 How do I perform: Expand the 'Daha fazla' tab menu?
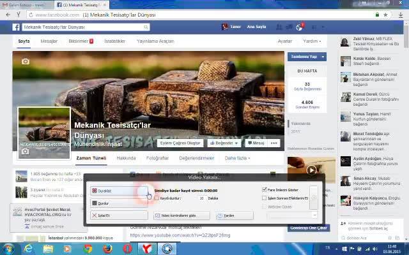(237, 158)
